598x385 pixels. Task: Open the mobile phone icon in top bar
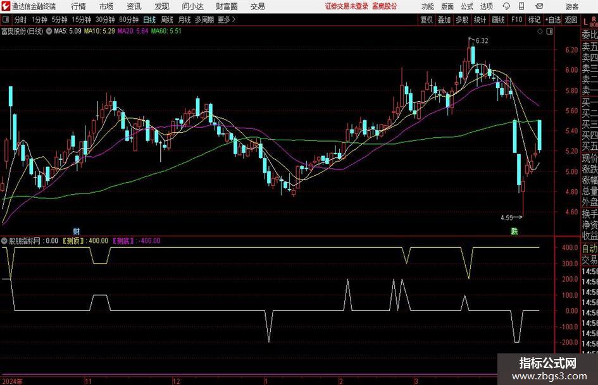coord(521,6)
